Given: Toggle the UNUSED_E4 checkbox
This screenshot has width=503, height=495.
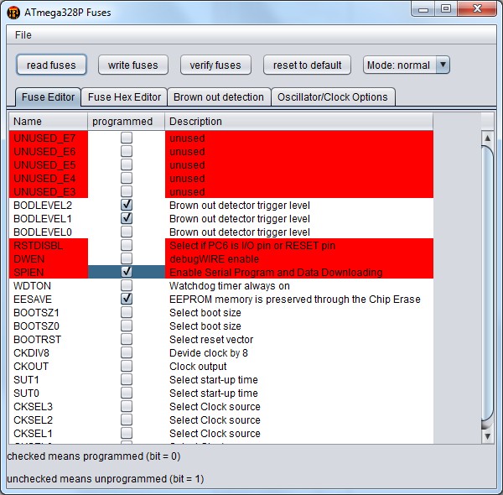Looking at the screenshot, I should click(127, 178).
